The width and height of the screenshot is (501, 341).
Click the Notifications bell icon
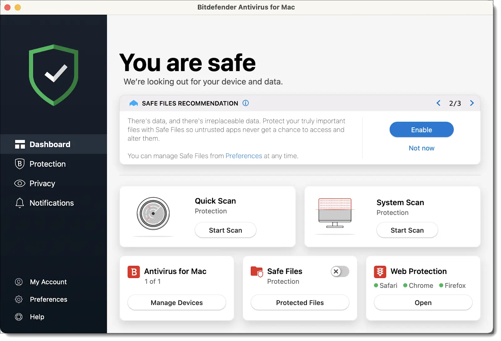pyautogui.click(x=20, y=203)
